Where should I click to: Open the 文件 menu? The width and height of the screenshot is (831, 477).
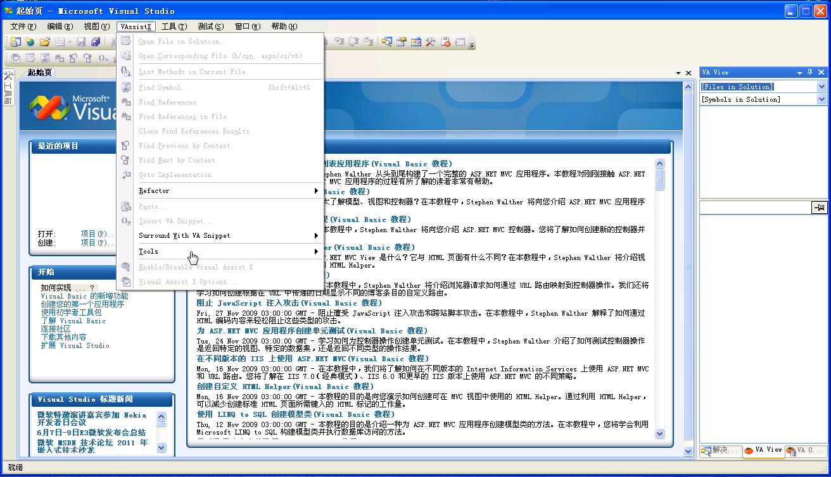click(23, 27)
